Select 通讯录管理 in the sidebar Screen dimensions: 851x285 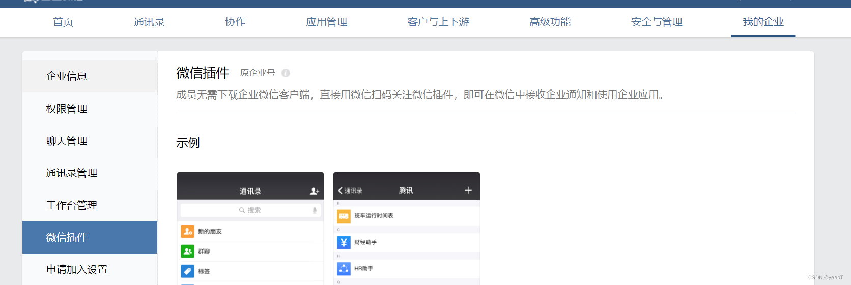(90, 173)
